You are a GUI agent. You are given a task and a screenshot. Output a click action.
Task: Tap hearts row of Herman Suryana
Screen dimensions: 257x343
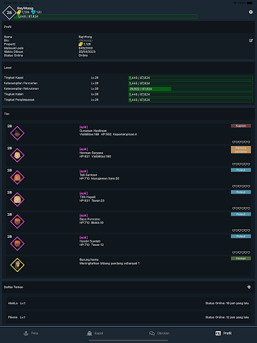(x=241, y=164)
